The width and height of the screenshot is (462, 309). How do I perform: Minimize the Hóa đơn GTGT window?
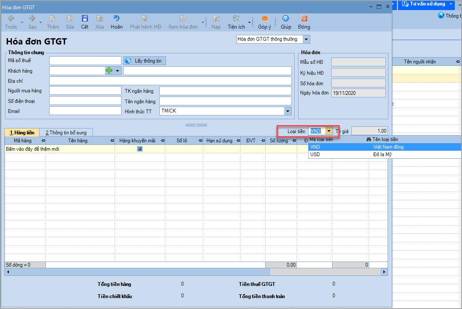pyautogui.click(x=371, y=7)
